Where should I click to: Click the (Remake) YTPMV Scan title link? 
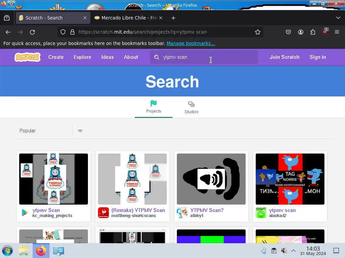pyautogui.click(x=138, y=210)
